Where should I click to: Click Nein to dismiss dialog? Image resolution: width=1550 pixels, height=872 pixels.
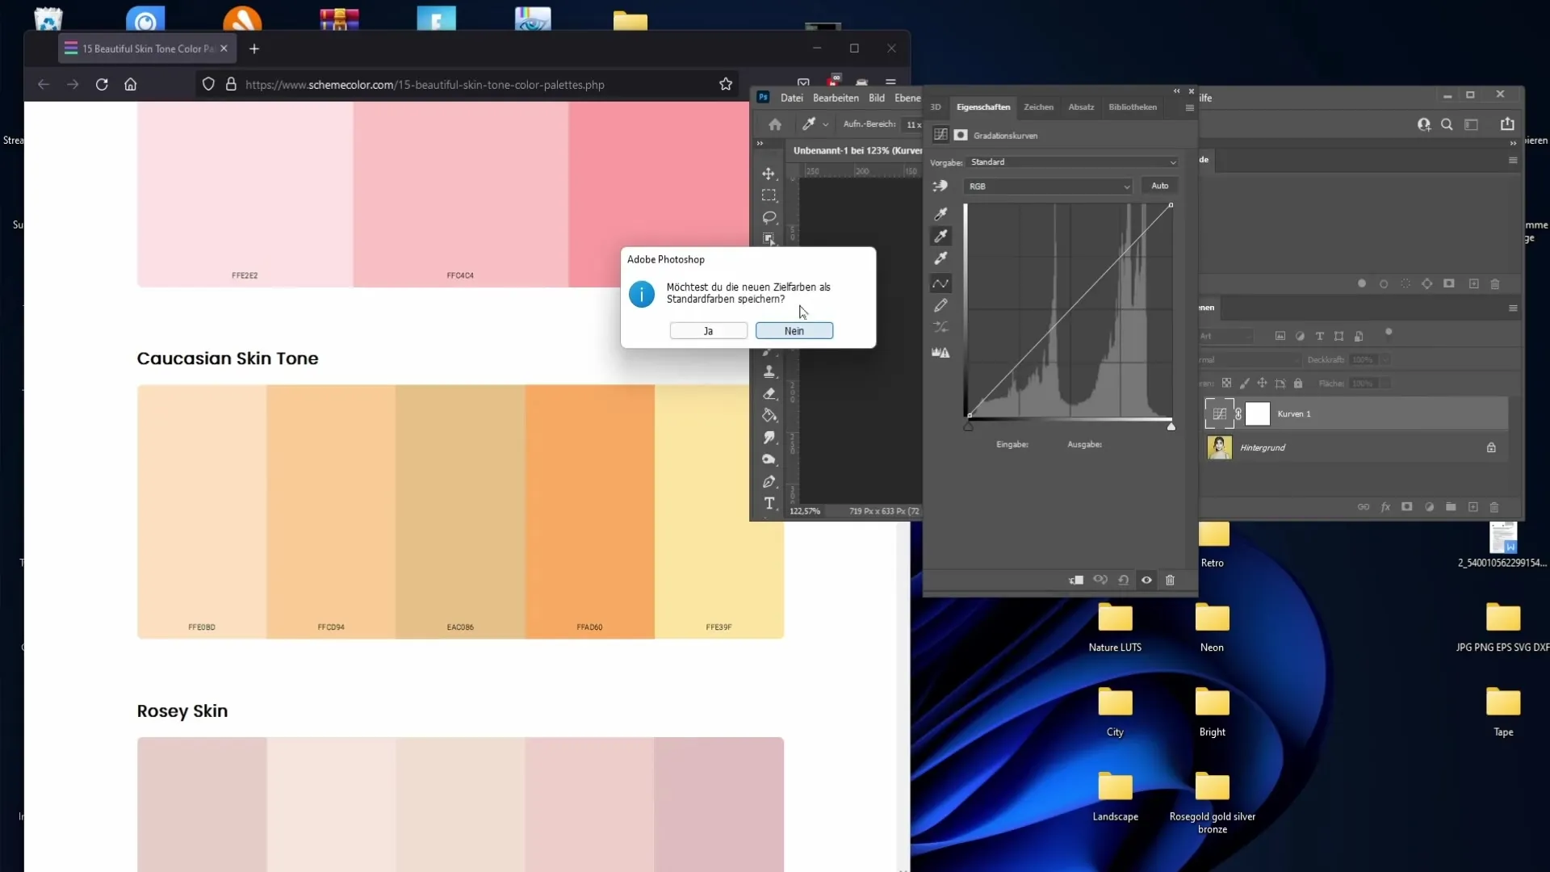pyautogui.click(x=795, y=330)
